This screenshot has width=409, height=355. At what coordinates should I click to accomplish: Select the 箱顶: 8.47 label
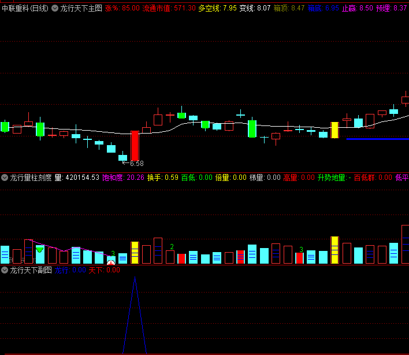click(289, 8)
